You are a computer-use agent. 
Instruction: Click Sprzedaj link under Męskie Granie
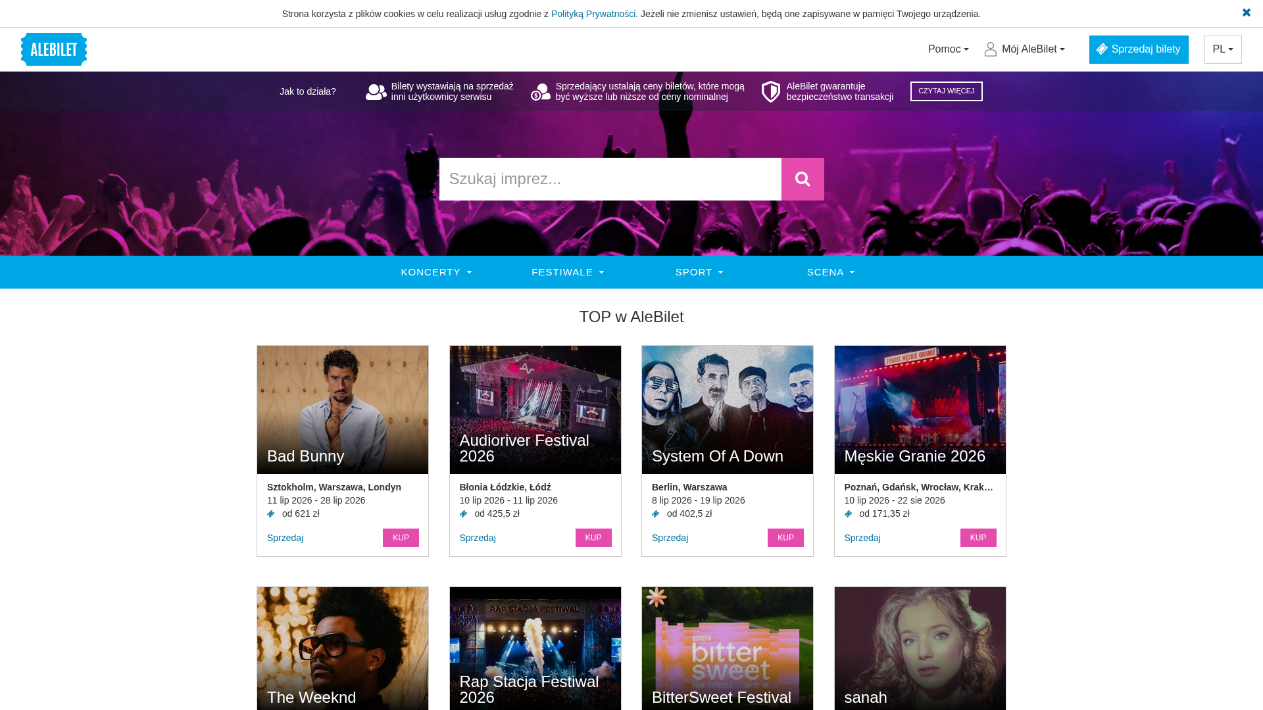click(862, 538)
